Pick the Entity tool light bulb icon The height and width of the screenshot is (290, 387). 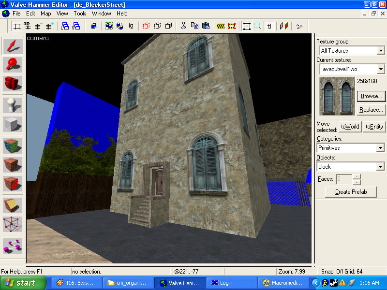coord(13,105)
